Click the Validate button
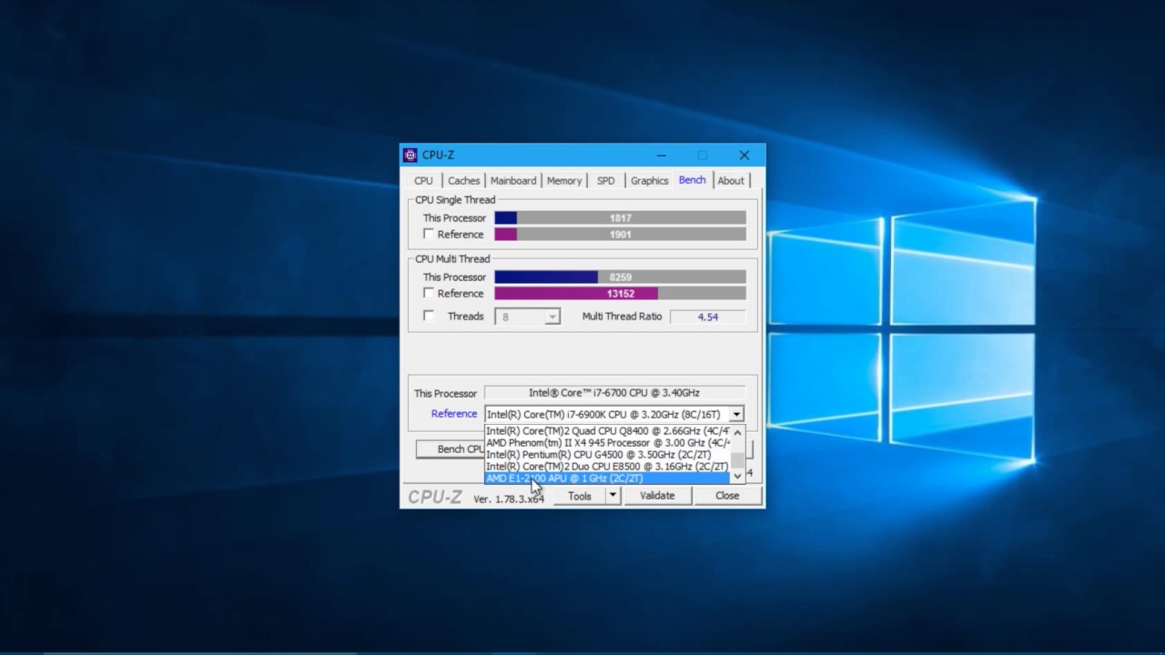 [657, 496]
